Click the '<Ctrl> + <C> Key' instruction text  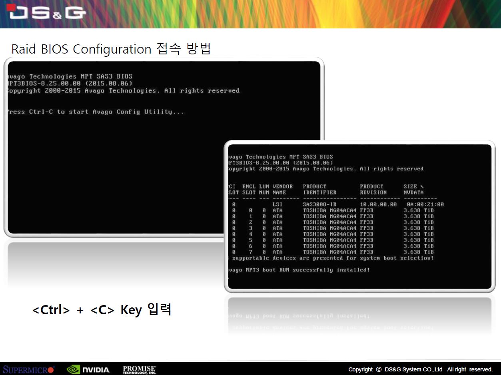tap(102, 310)
